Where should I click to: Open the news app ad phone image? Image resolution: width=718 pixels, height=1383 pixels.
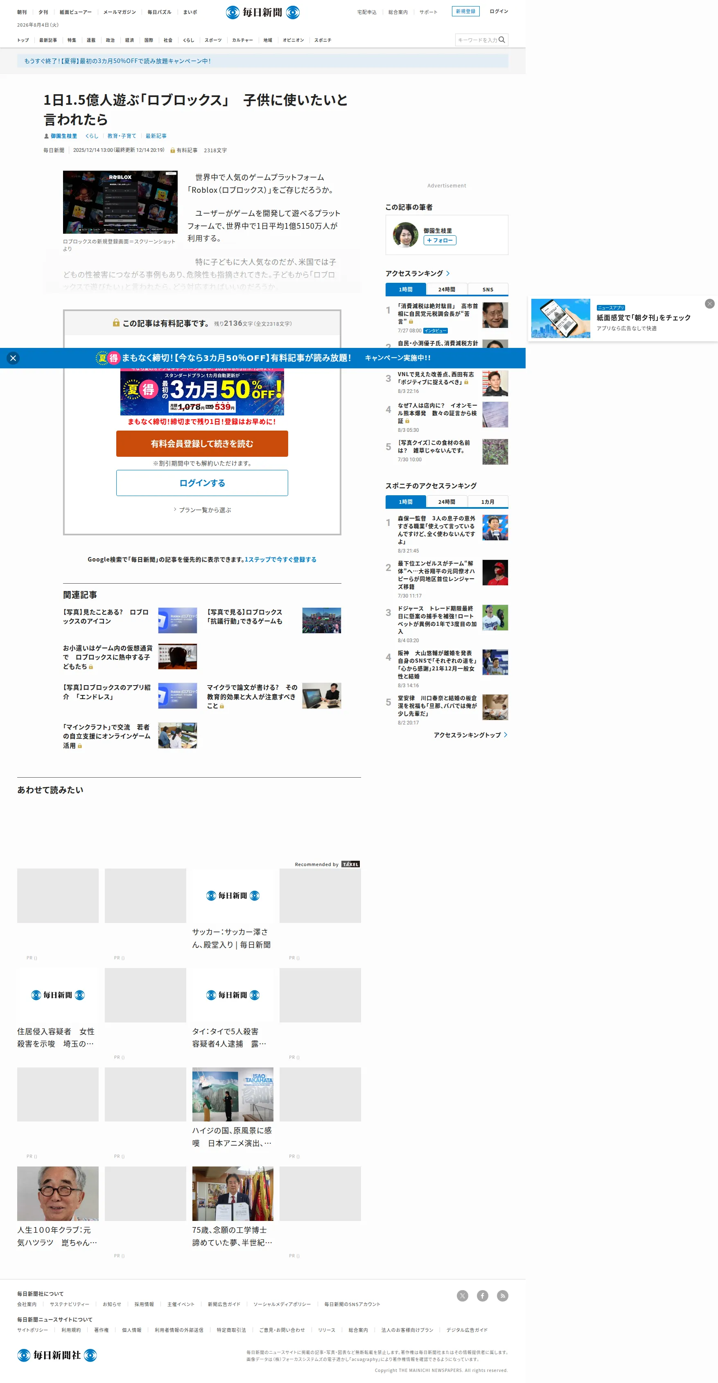[561, 318]
